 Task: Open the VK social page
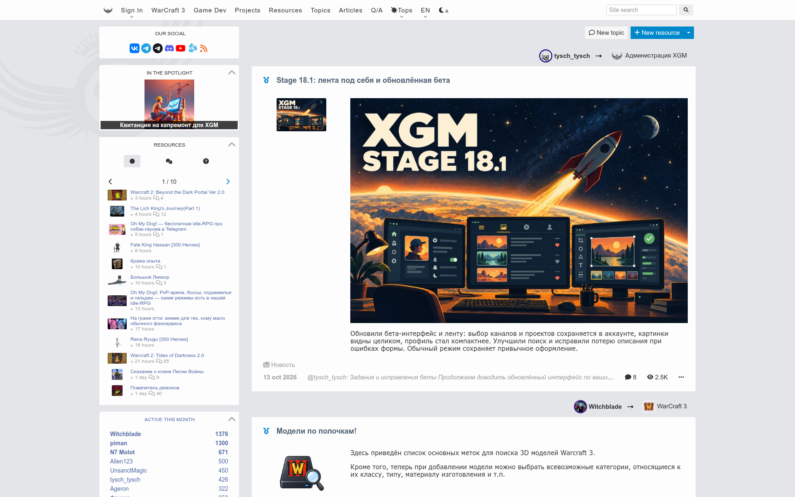135,48
